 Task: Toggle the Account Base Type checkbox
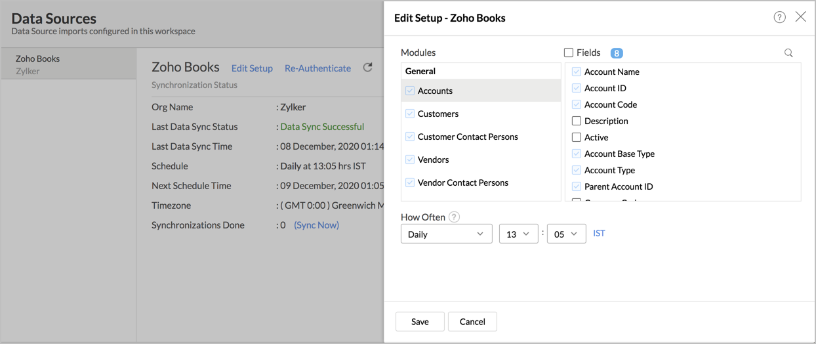pyautogui.click(x=577, y=154)
